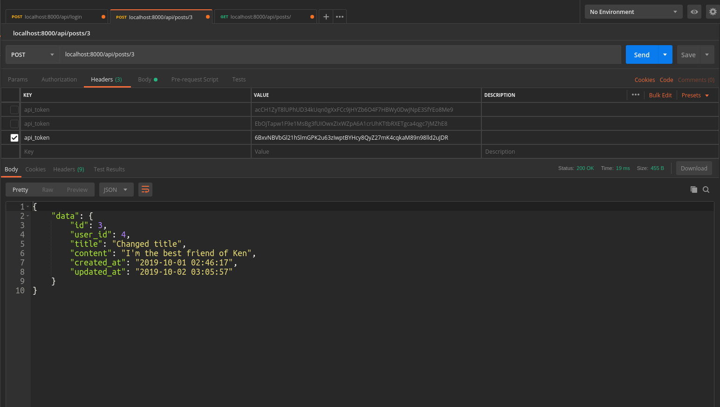The height and width of the screenshot is (407, 720).
Task: Select Pretty response view
Action: click(21, 190)
